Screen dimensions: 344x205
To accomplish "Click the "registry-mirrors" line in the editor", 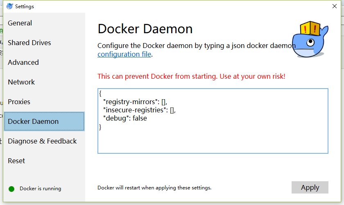I will pos(135,102).
